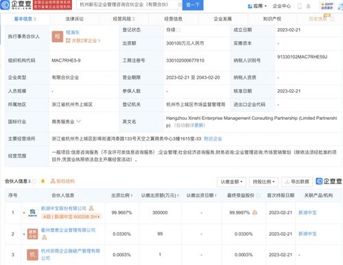Open 新湖中宝 related link in row 2
The width and height of the screenshot is (343, 265).
coord(307,234)
